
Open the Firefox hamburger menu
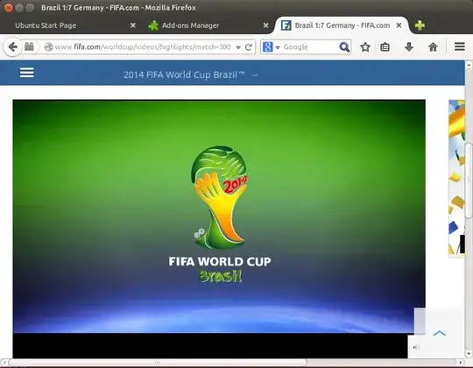(x=460, y=46)
